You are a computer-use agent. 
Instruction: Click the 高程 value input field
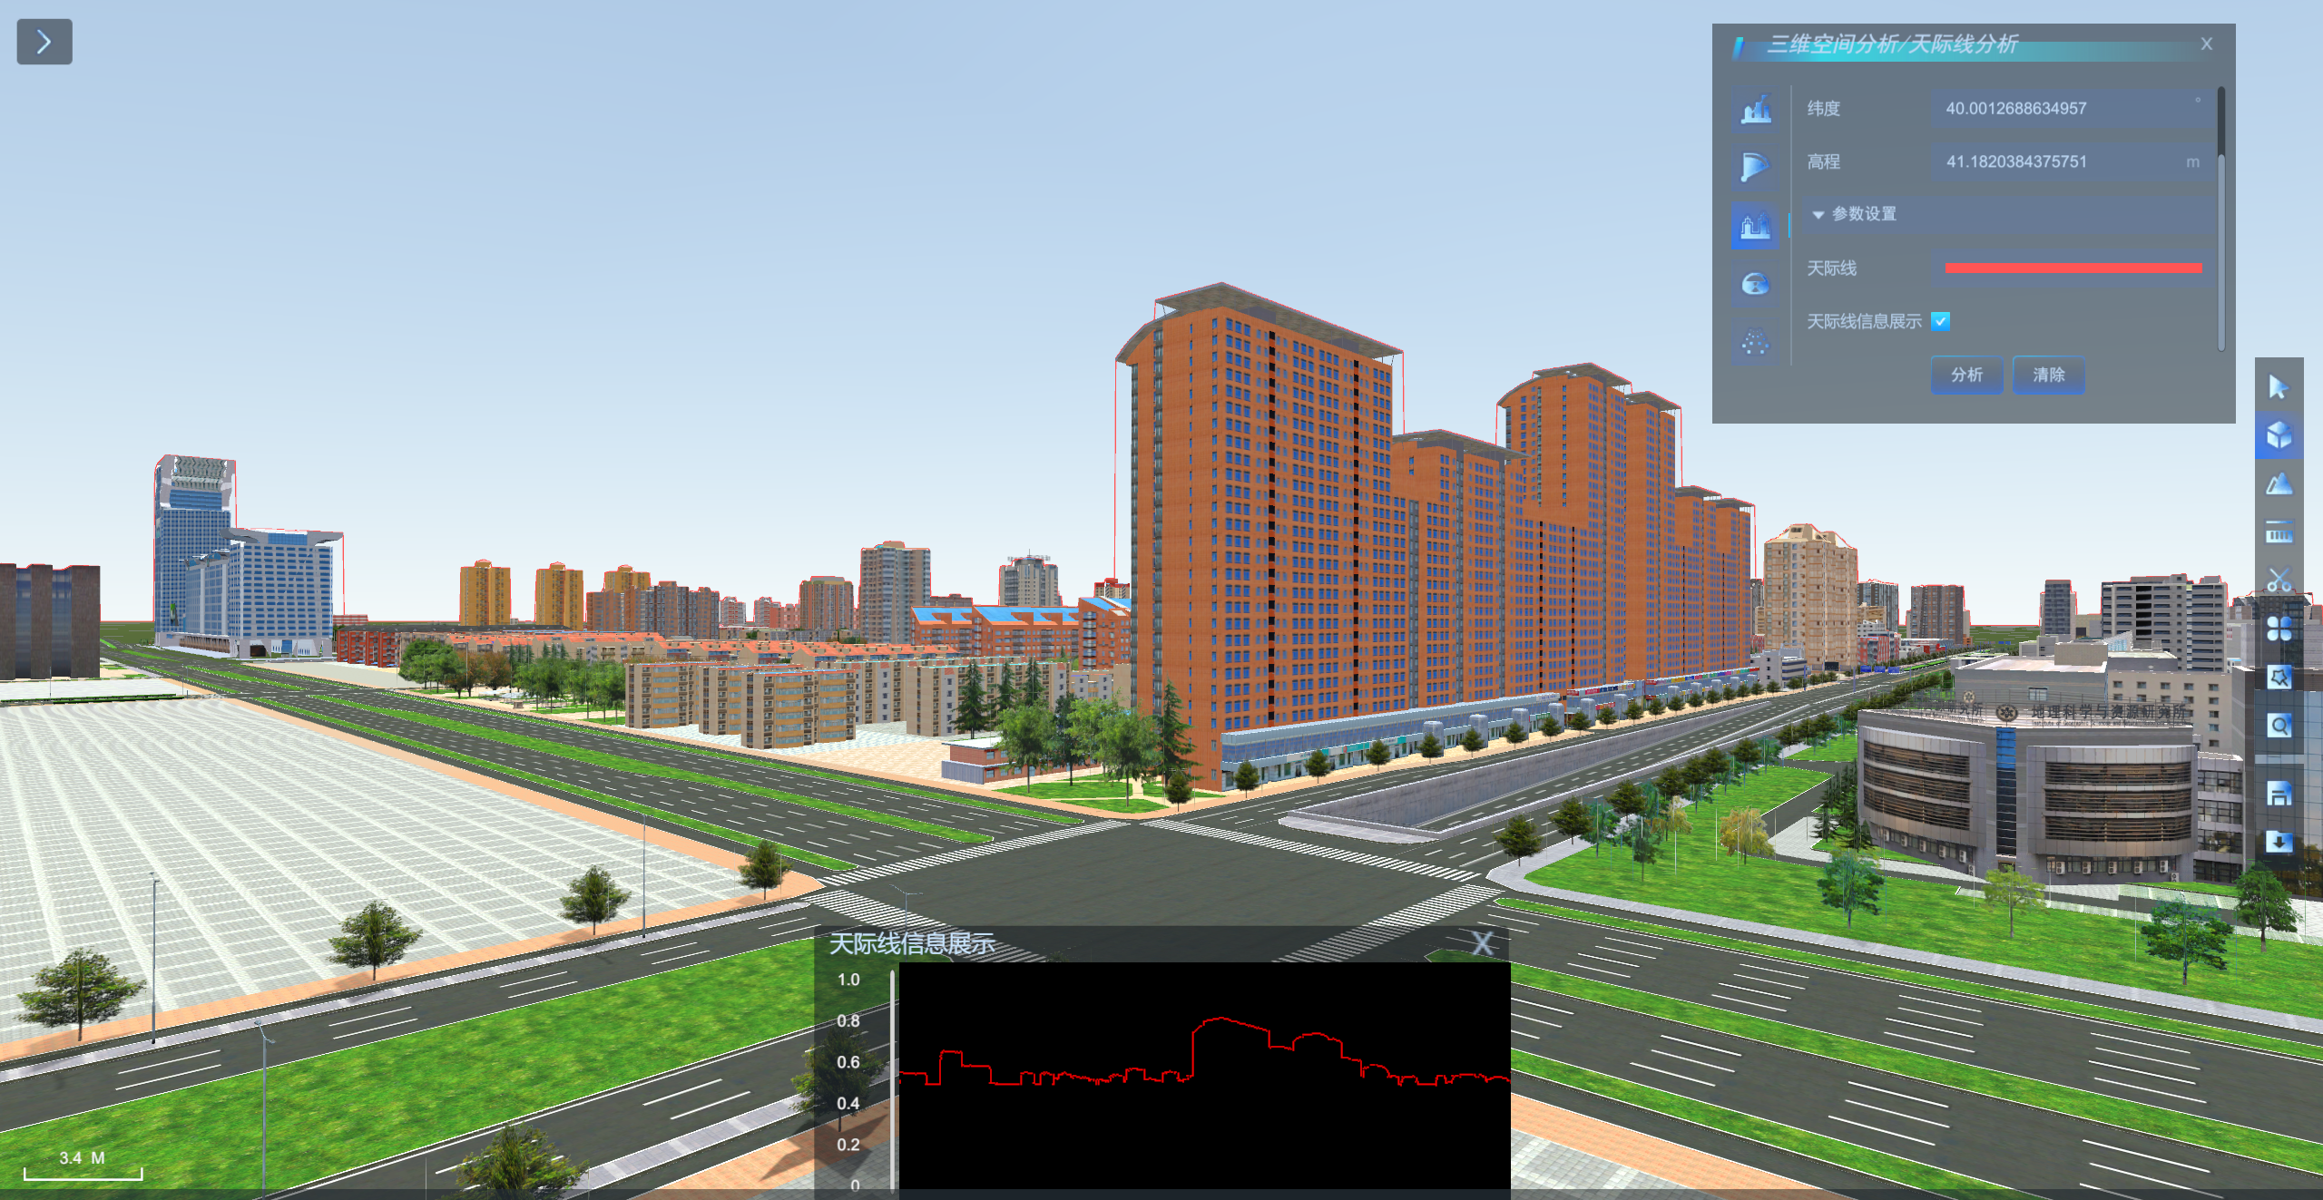click(2071, 162)
